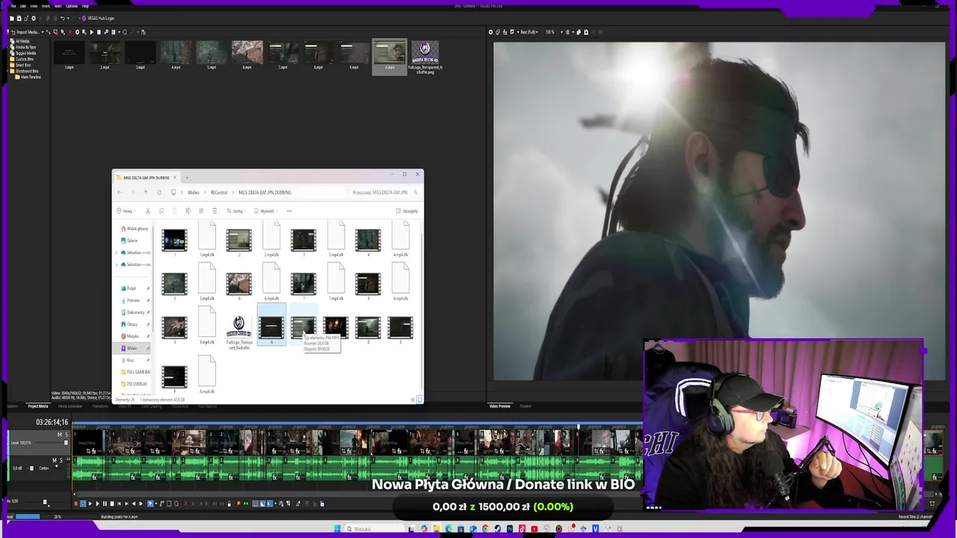Start preview in Project Media toolbar
The width and height of the screenshot is (957, 538).
[91, 32]
